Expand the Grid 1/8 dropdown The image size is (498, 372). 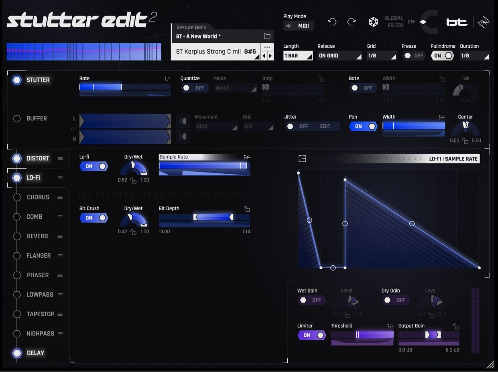tap(381, 56)
